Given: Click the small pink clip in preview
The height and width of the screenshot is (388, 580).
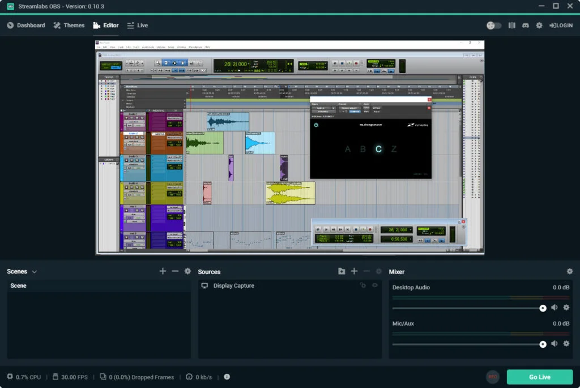Looking at the screenshot, I should (207, 193).
